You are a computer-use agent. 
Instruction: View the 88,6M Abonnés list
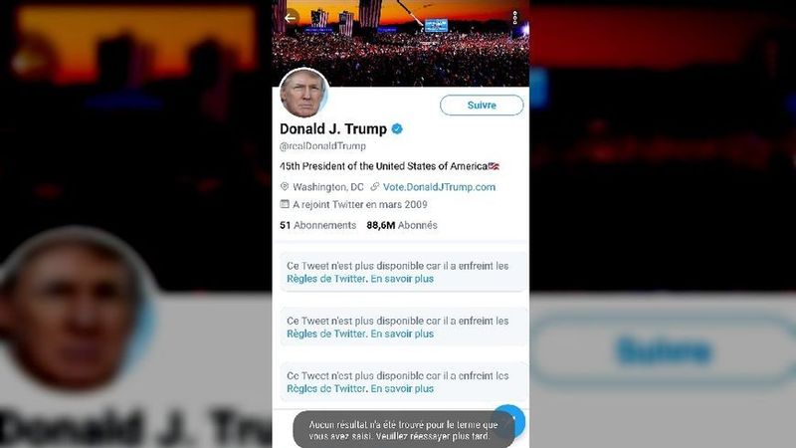click(x=402, y=225)
